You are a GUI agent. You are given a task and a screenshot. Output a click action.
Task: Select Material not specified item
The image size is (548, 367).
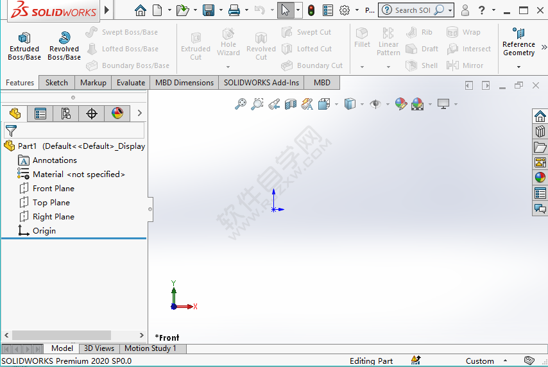(71, 174)
